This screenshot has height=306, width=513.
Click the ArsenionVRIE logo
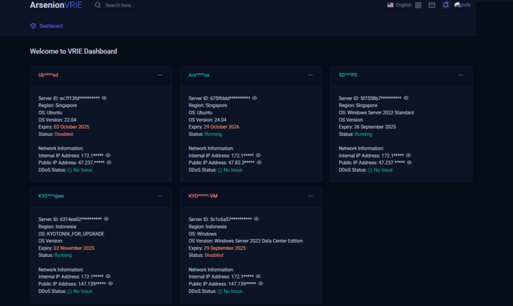[56, 5]
